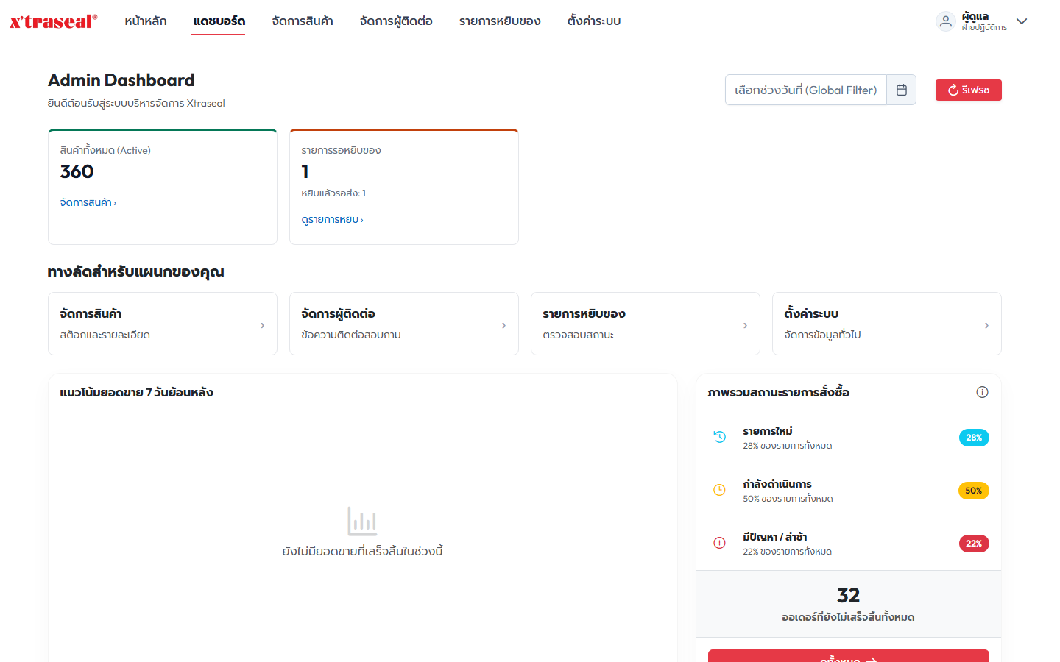Click the user avatar icon
The width and height of the screenshot is (1060, 662).
(946, 21)
